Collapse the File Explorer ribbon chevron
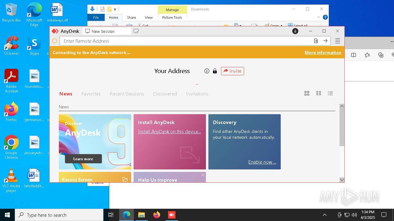 pos(319,17)
